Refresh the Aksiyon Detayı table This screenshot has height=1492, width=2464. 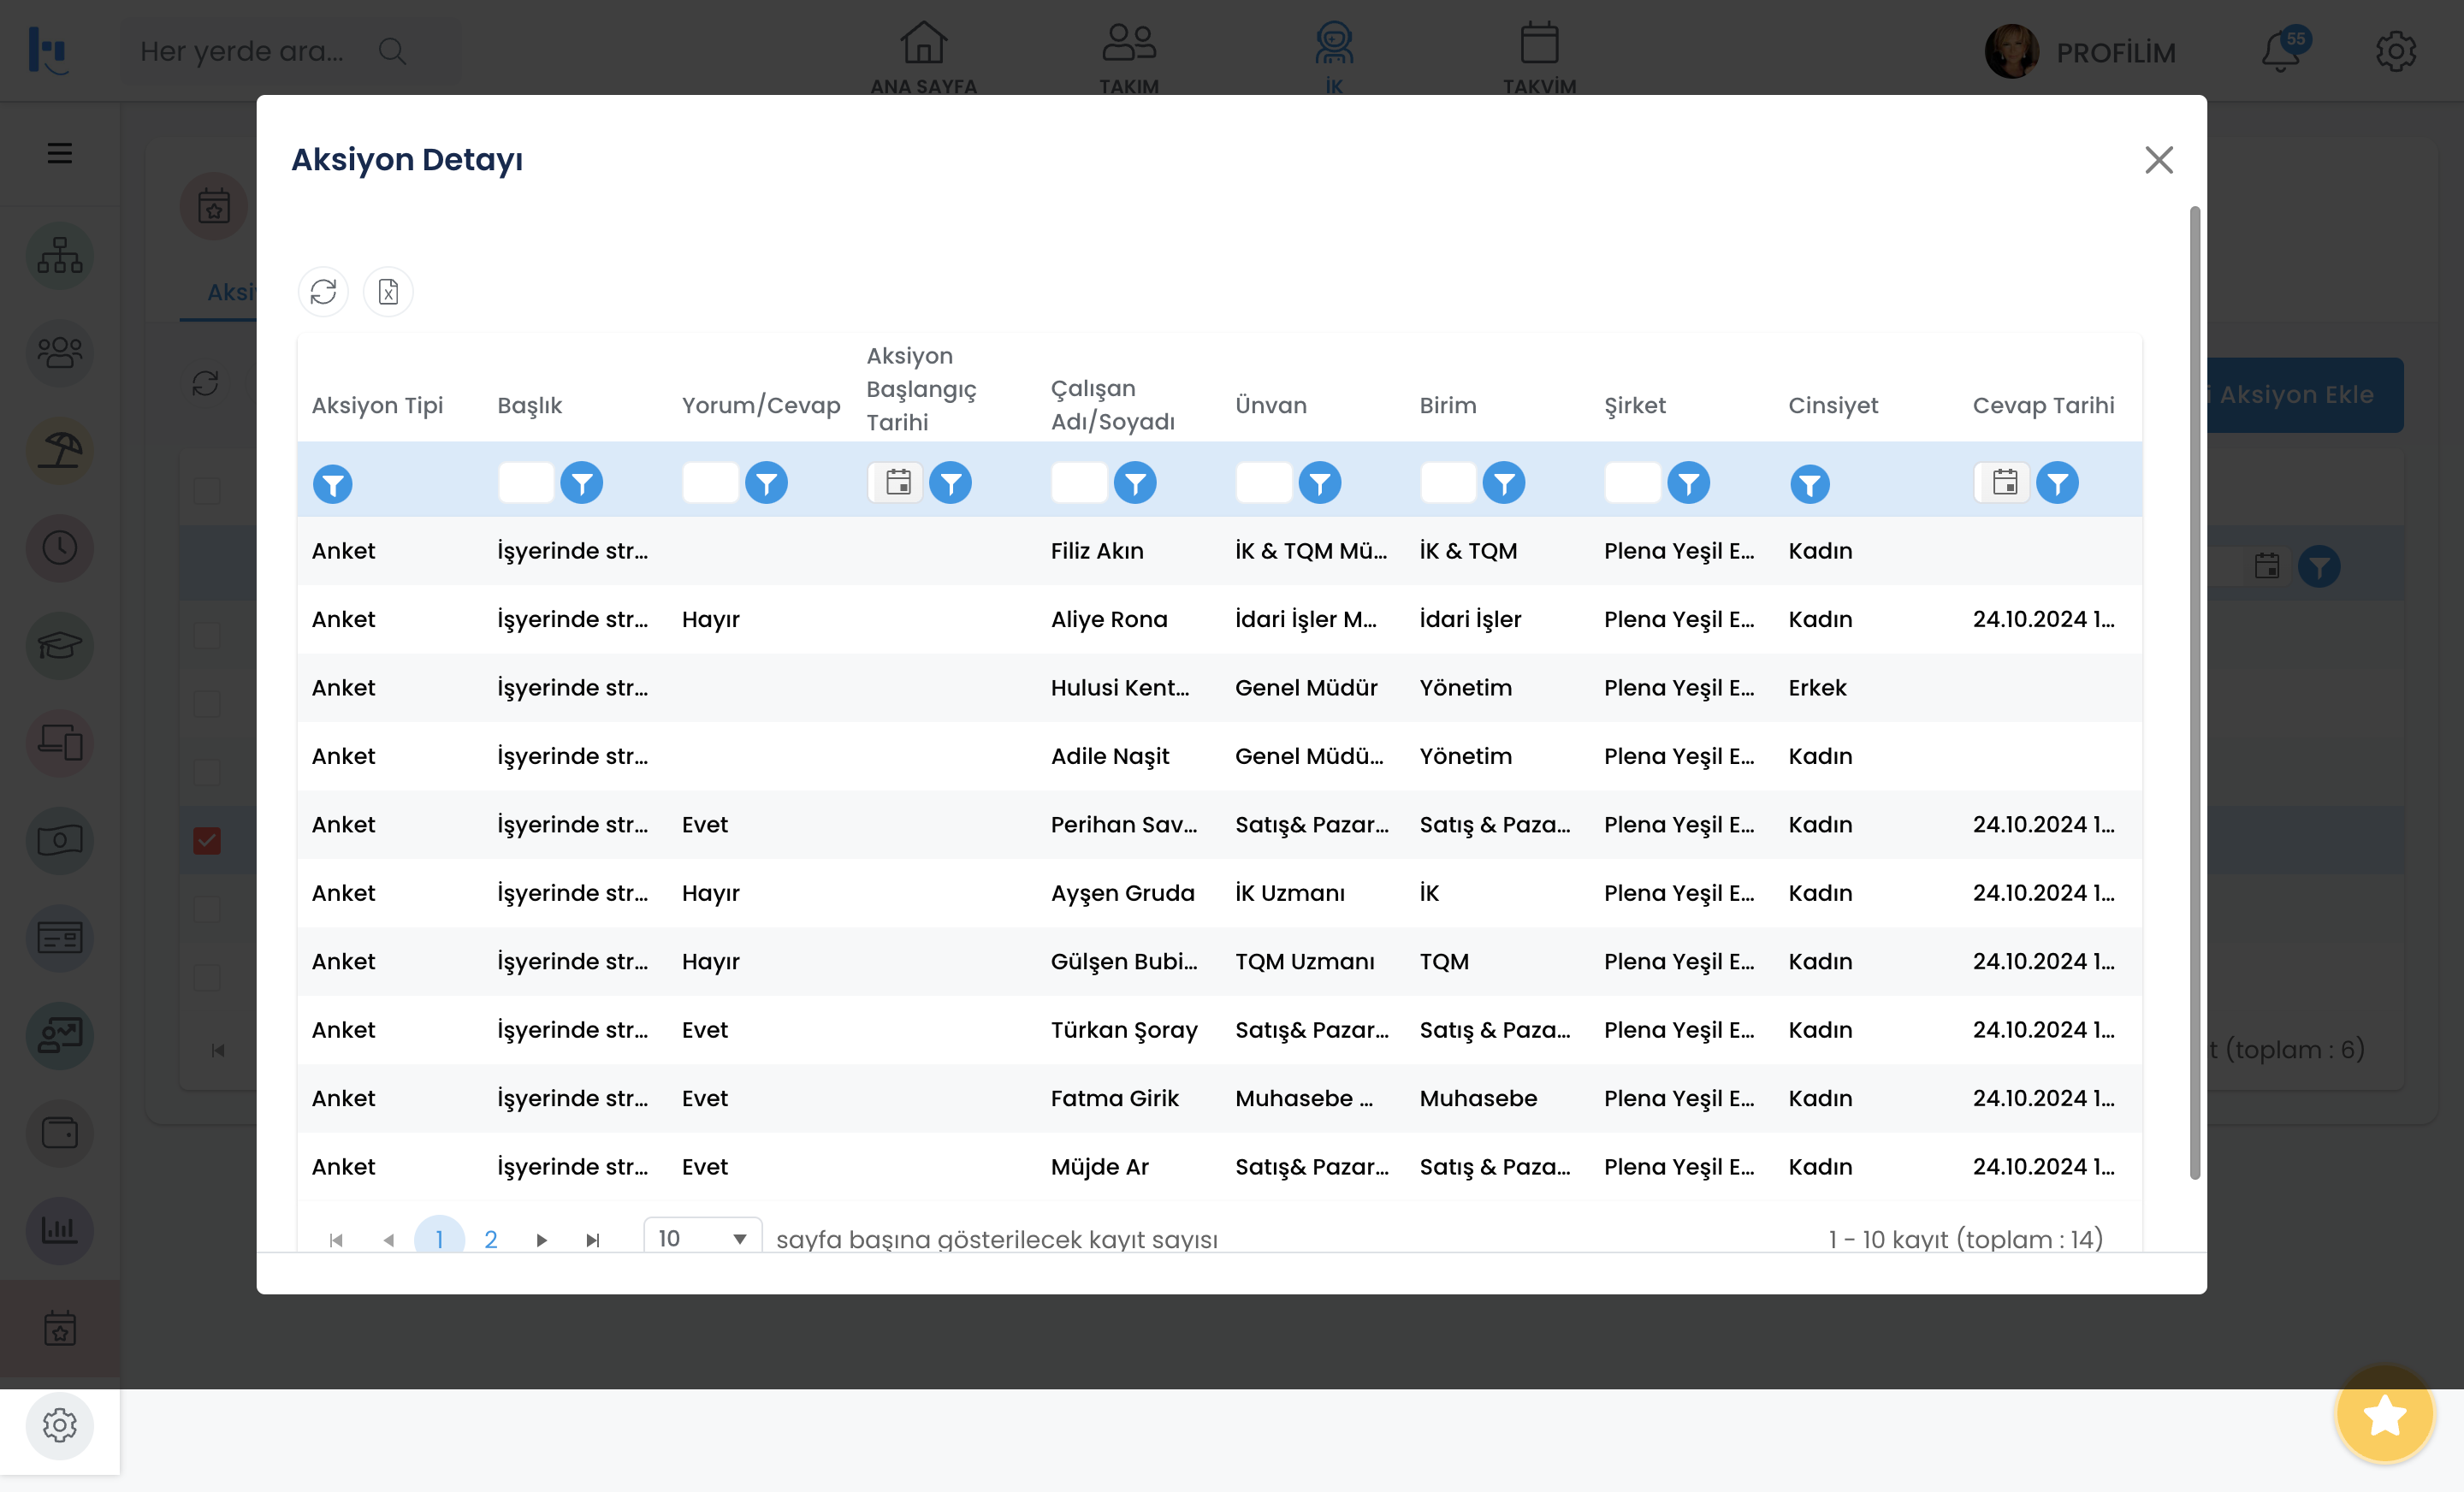(x=323, y=292)
